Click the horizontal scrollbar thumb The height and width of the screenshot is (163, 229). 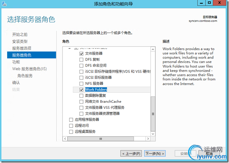point(101,139)
